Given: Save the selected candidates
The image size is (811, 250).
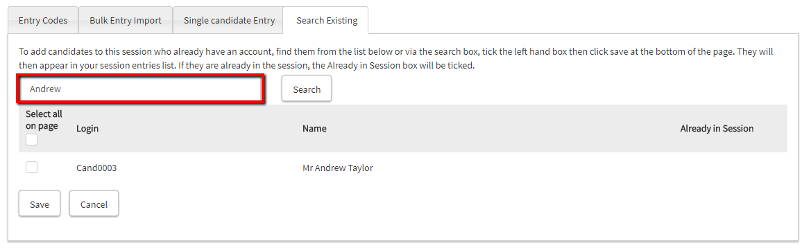Looking at the screenshot, I should click(40, 204).
